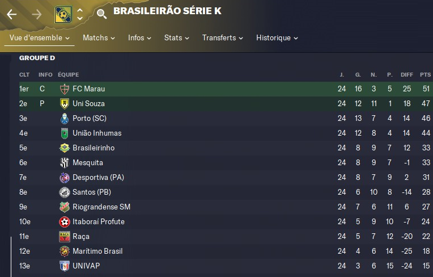Screen dimensions: 433x277
Task: Click the competition logo badge in header
Action: click(x=63, y=15)
